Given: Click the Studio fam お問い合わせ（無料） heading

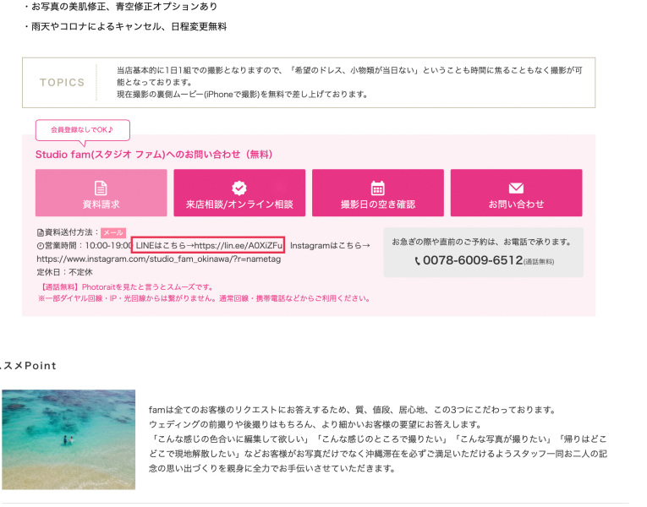Looking at the screenshot, I should [x=154, y=155].
